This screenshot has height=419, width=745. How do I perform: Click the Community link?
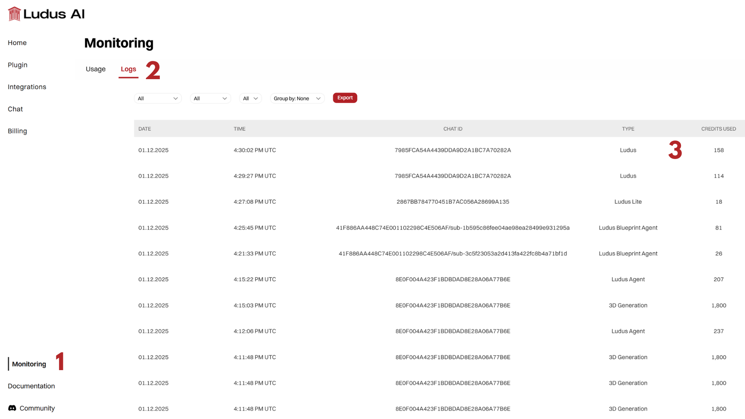click(x=37, y=408)
